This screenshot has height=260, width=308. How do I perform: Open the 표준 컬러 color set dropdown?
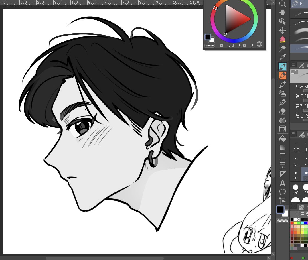(299, 214)
